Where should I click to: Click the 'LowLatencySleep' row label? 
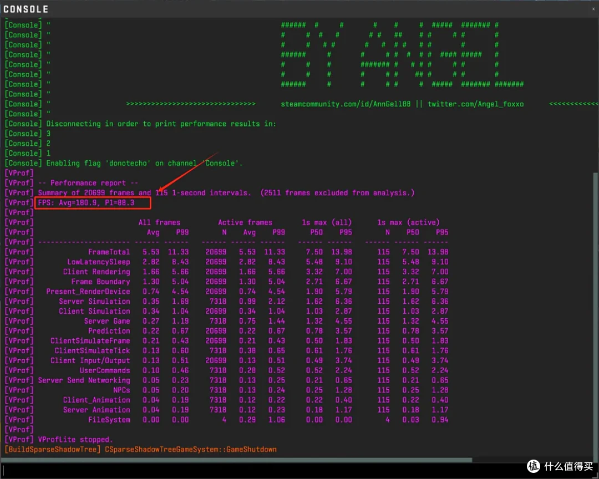click(x=99, y=262)
